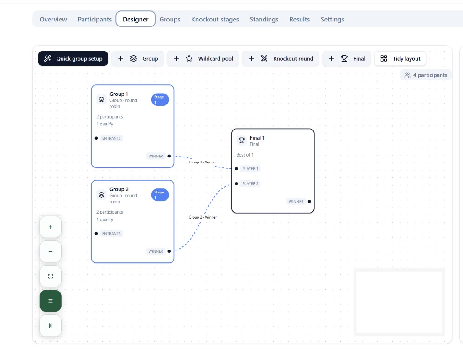
Task: Select the Designer tab
Action: click(135, 19)
